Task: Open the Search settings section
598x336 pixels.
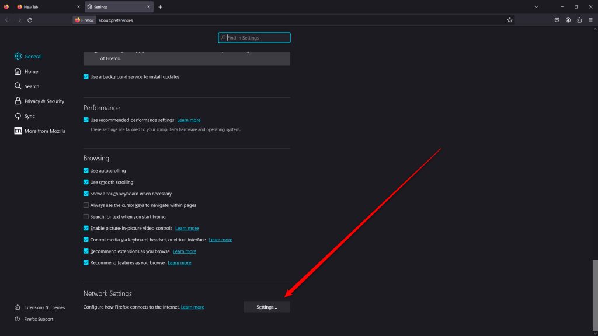Action: (31, 86)
